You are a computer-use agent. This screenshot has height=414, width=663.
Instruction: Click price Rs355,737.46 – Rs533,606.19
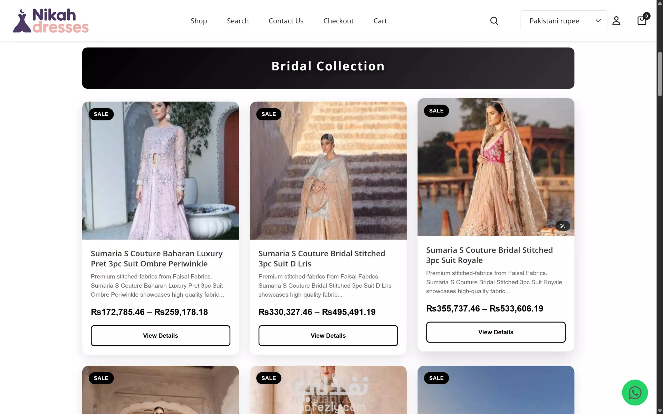coord(484,308)
